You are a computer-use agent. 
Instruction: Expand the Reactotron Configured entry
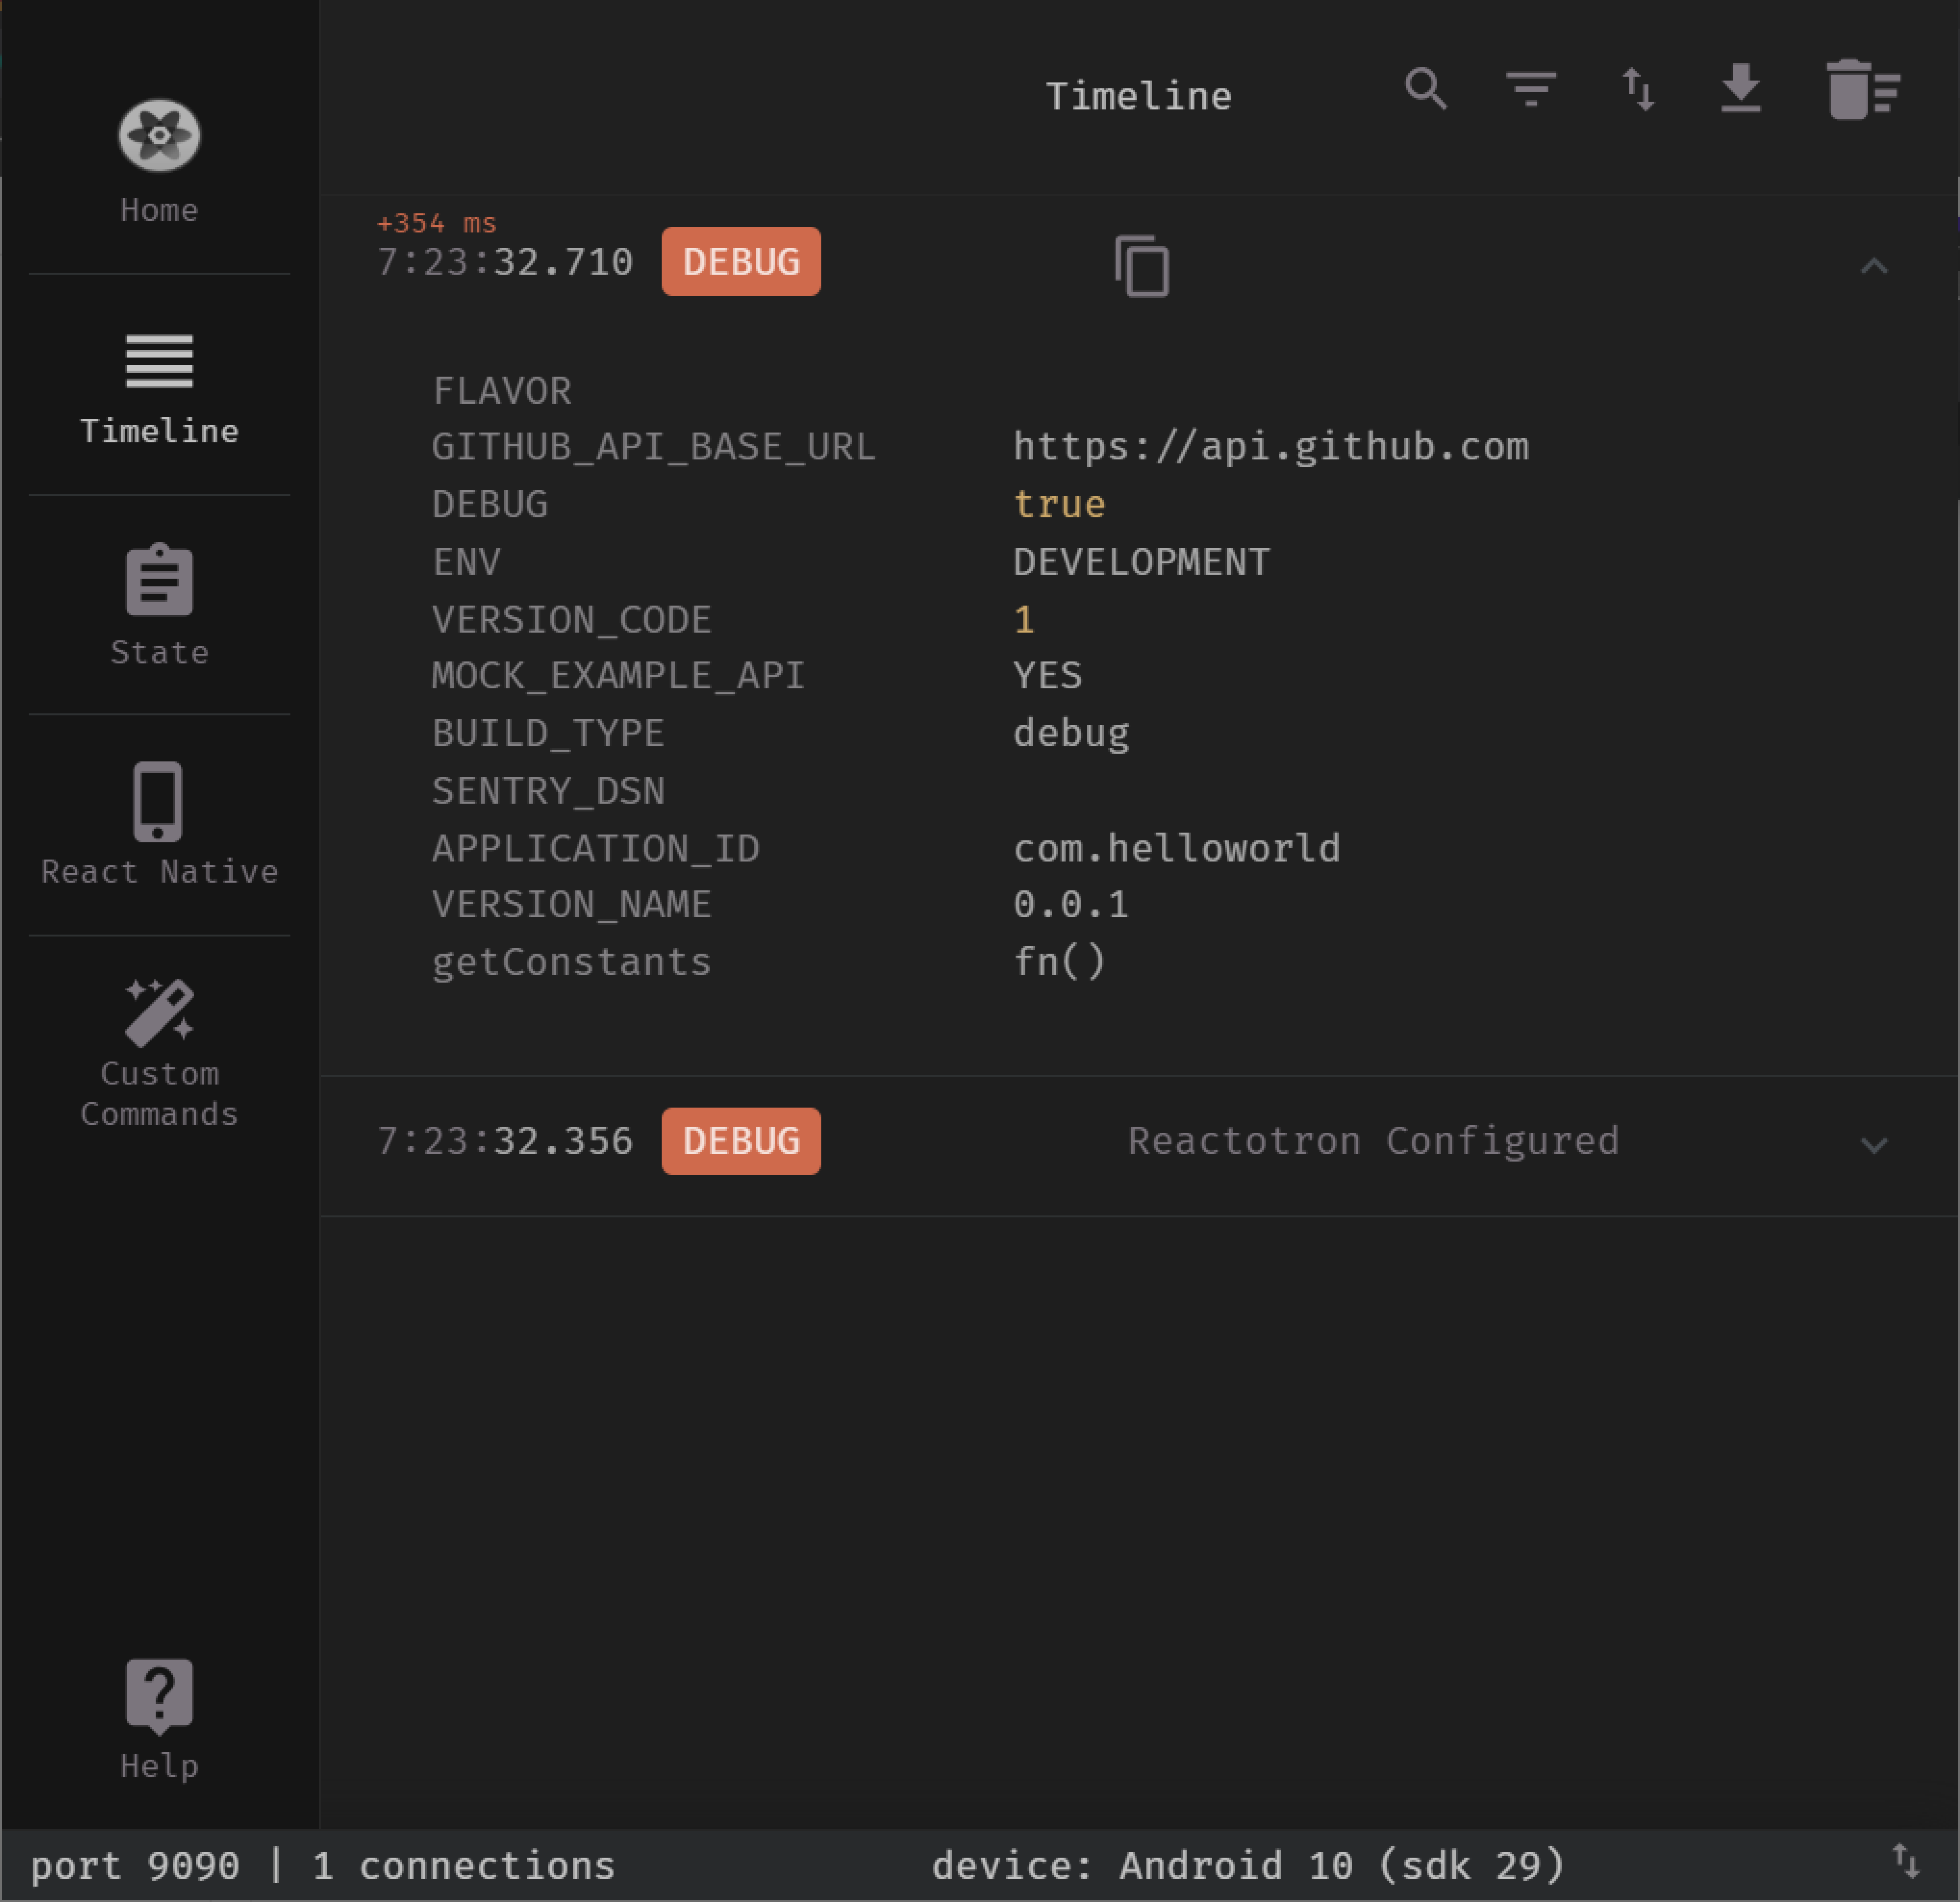(x=1874, y=1141)
